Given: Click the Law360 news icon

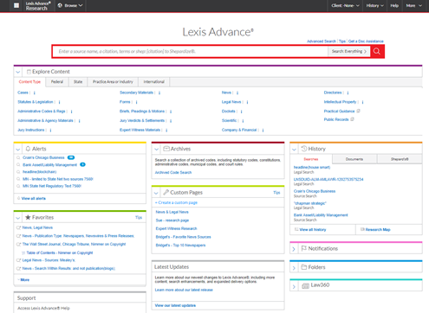Looking at the screenshot, I should pos(305,285).
